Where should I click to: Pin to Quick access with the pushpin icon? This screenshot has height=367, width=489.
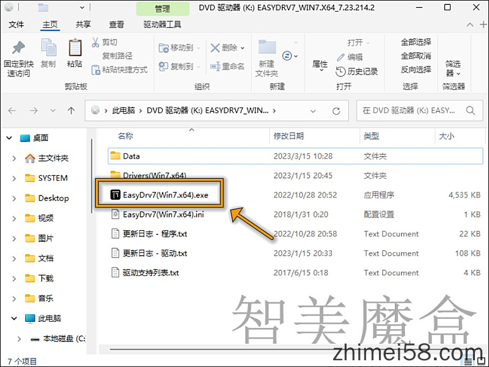[x=18, y=59]
